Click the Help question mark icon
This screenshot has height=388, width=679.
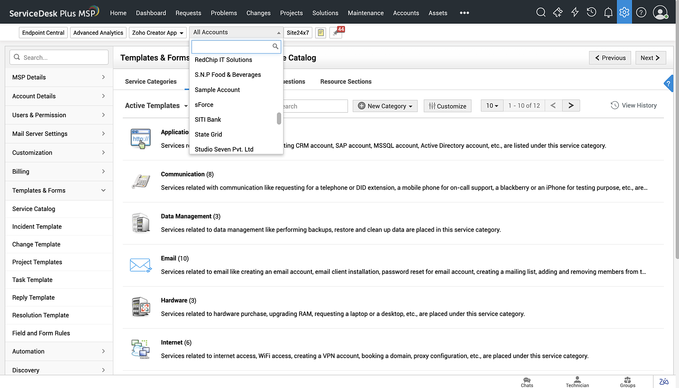[x=641, y=13]
